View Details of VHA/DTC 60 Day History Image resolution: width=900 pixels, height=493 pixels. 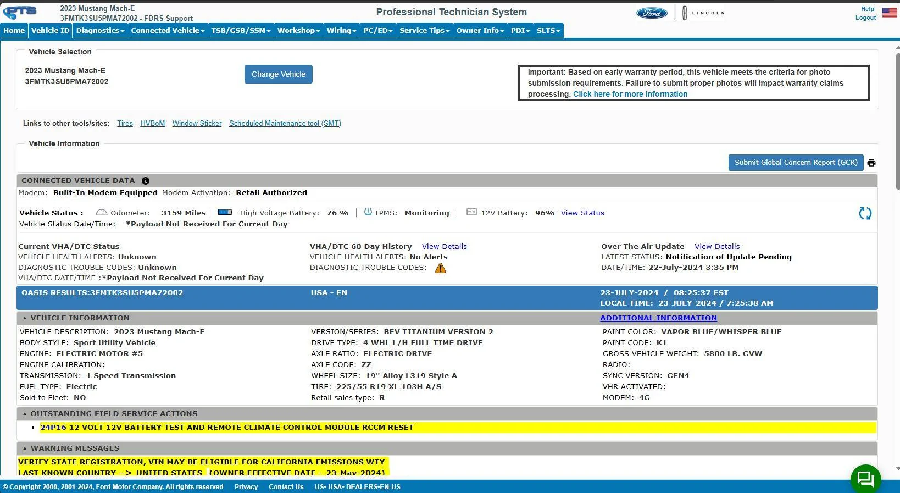point(445,247)
